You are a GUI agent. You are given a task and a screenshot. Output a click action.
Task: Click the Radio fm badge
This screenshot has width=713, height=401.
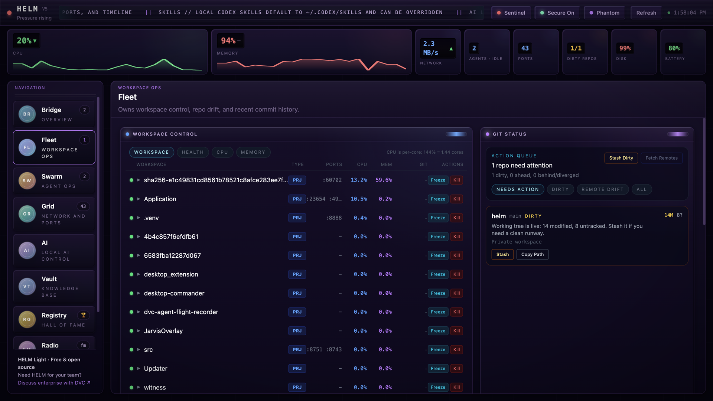pos(84,345)
